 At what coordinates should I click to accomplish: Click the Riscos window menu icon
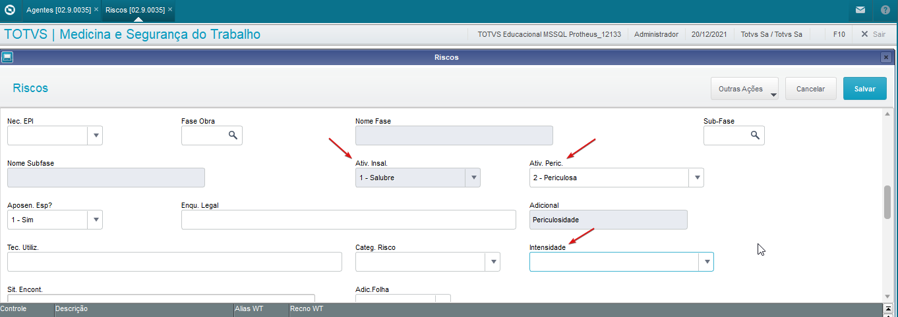pos(7,57)
